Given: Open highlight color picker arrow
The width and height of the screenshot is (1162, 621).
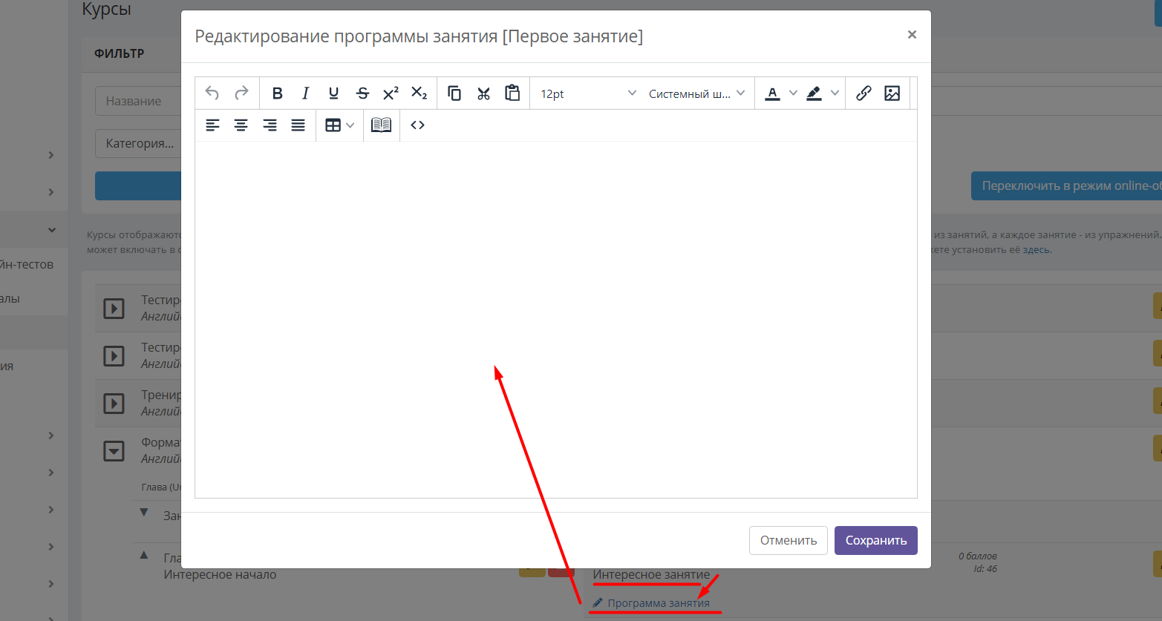Looking at the screenshot, I should click(835, 93).
